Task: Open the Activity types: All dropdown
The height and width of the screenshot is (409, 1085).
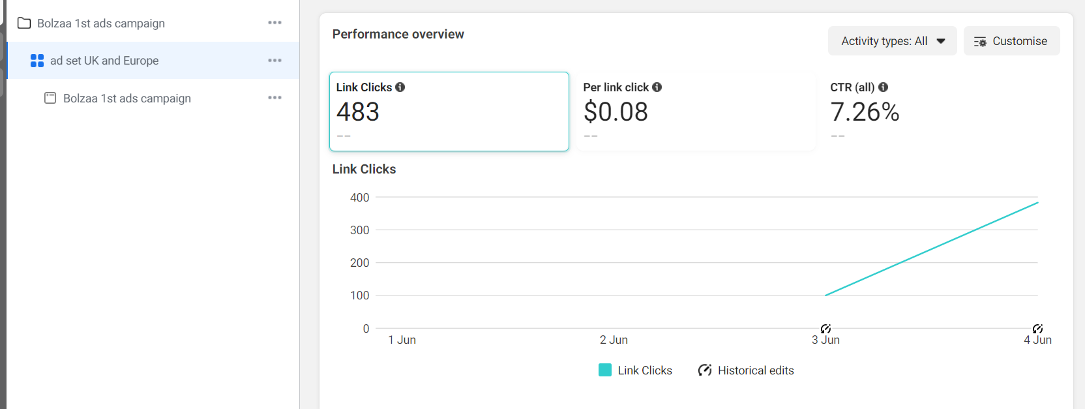Action: point(892,41)
